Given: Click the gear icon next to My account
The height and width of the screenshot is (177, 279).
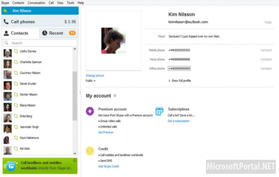Looking at the screenshot, I should pyautogui.click(x=115, y=96).
